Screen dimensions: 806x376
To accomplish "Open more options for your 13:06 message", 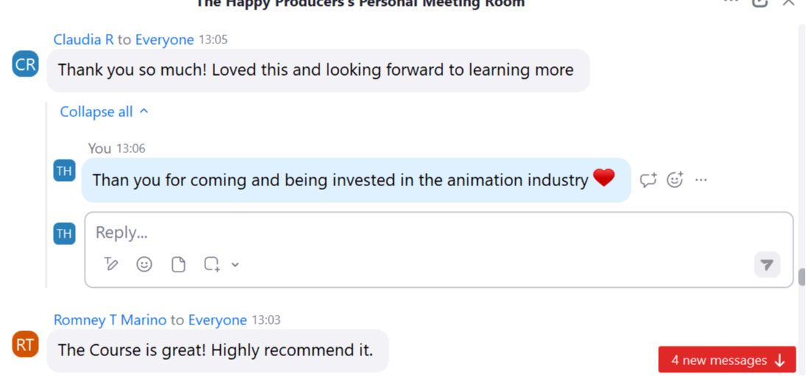I will point(701,180).
